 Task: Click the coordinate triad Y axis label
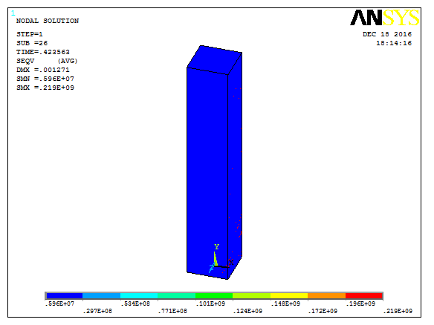click(x=217, y=246)
